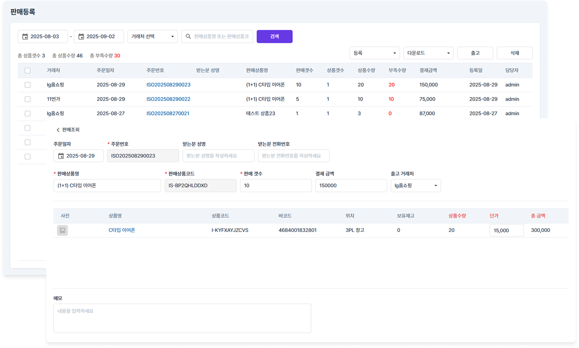Click the 출고 button
The height and width of the screenshot is (348, 579).
475,53
